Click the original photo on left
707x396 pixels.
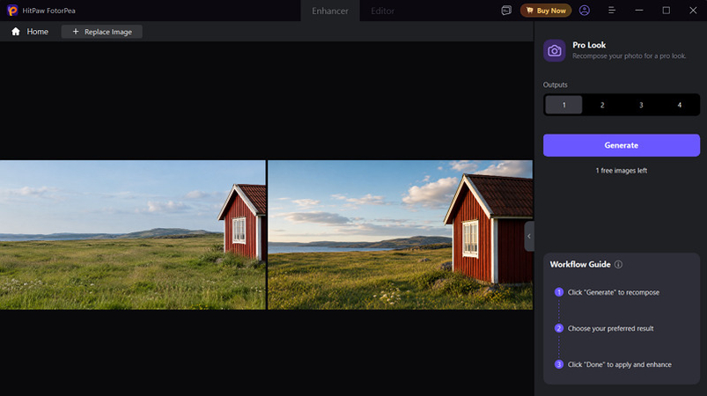[133, 235]
